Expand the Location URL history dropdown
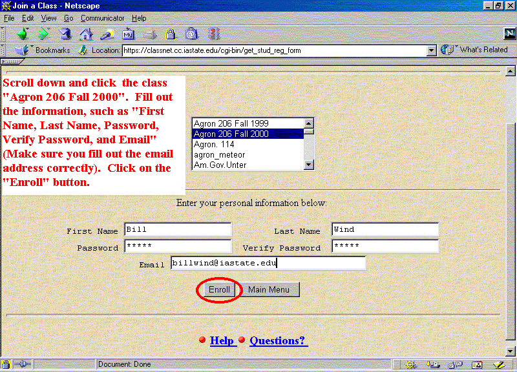 432,50
